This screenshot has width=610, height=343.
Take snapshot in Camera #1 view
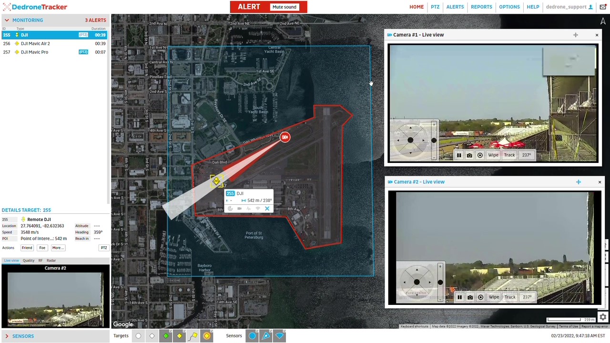click(469, 155)
